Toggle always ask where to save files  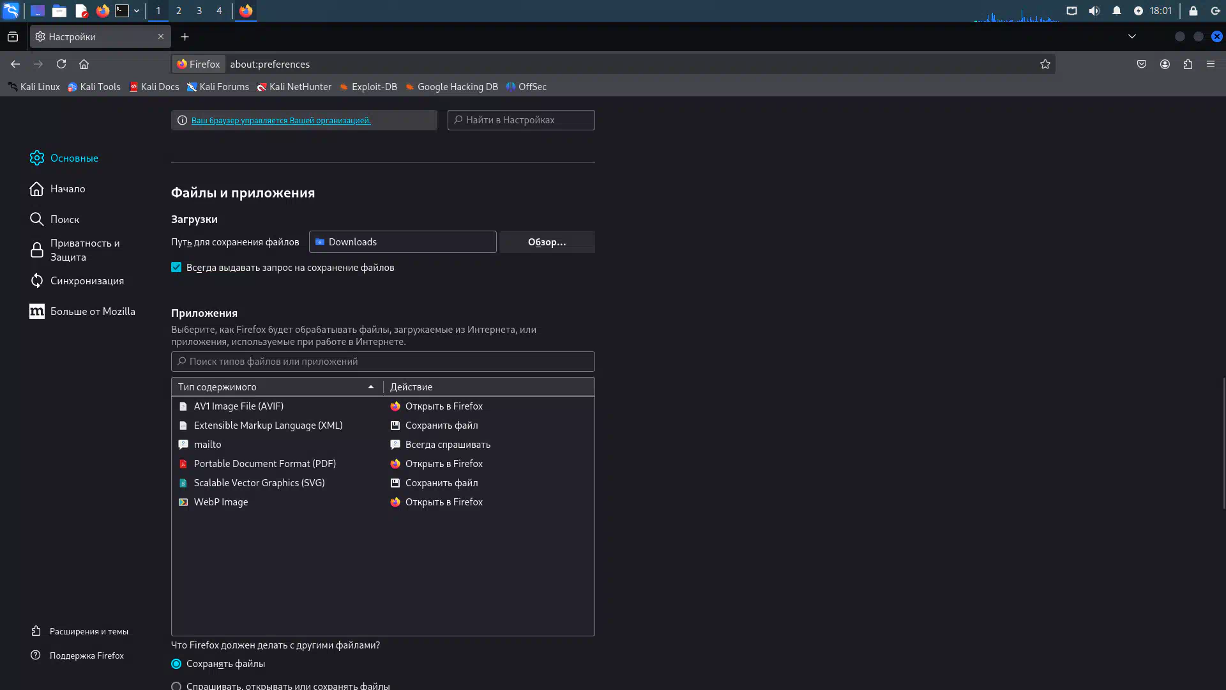(x=176, y=267)
